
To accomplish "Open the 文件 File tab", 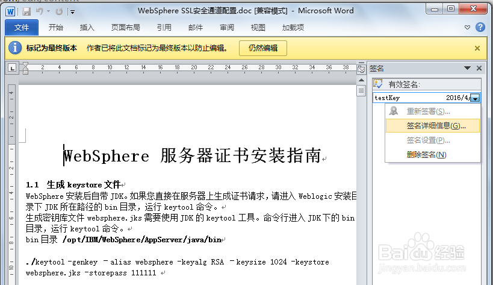I will point(22,28).
